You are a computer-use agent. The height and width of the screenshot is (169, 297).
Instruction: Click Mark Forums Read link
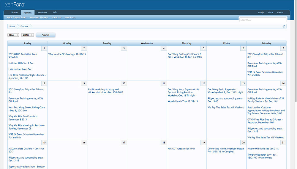coord(17,18)
